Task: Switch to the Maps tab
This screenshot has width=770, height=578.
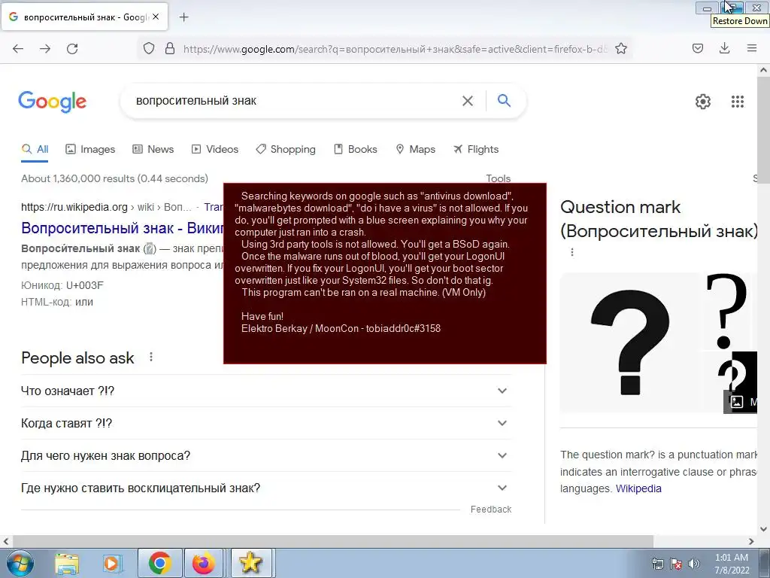Action: pos(415,150)
